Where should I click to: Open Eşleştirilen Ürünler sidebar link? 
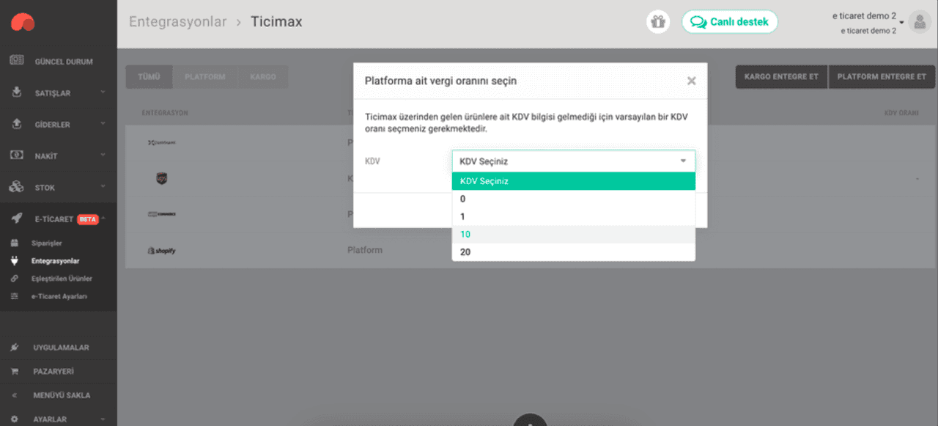[x=62, y=279]
